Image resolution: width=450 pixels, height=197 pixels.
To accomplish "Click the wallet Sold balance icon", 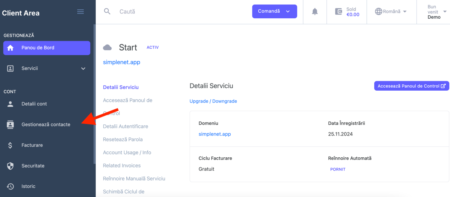I will tap(339, 12).
